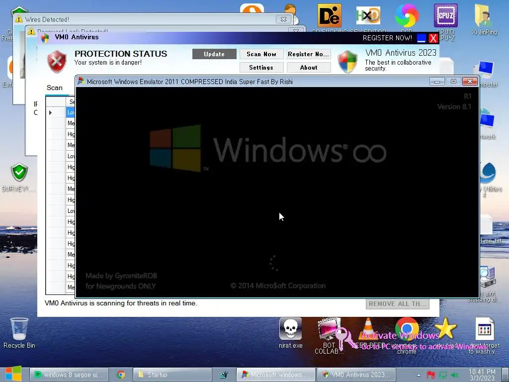Select the Xi JinPing folder icon

pos(484,19)
